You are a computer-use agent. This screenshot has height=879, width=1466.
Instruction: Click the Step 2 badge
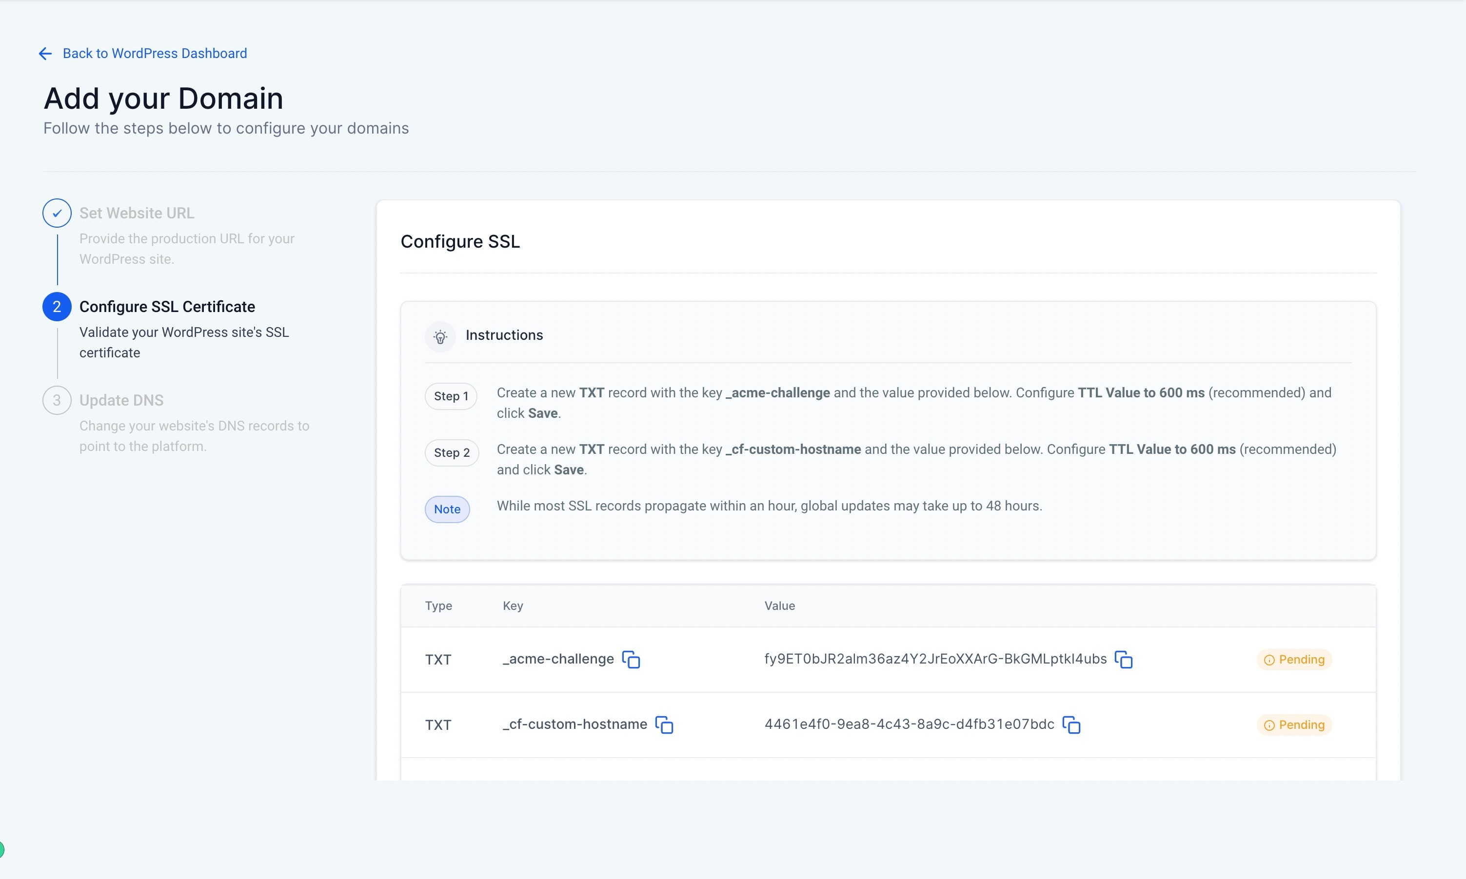point(452,452)
